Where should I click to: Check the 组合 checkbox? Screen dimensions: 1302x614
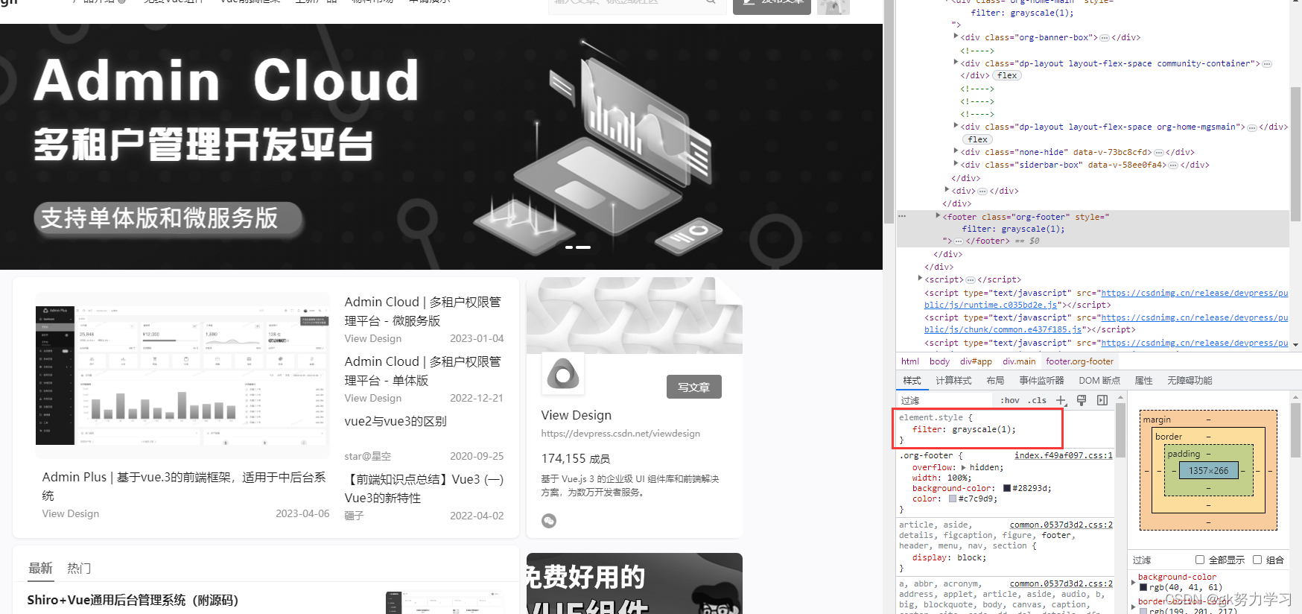1257,560
